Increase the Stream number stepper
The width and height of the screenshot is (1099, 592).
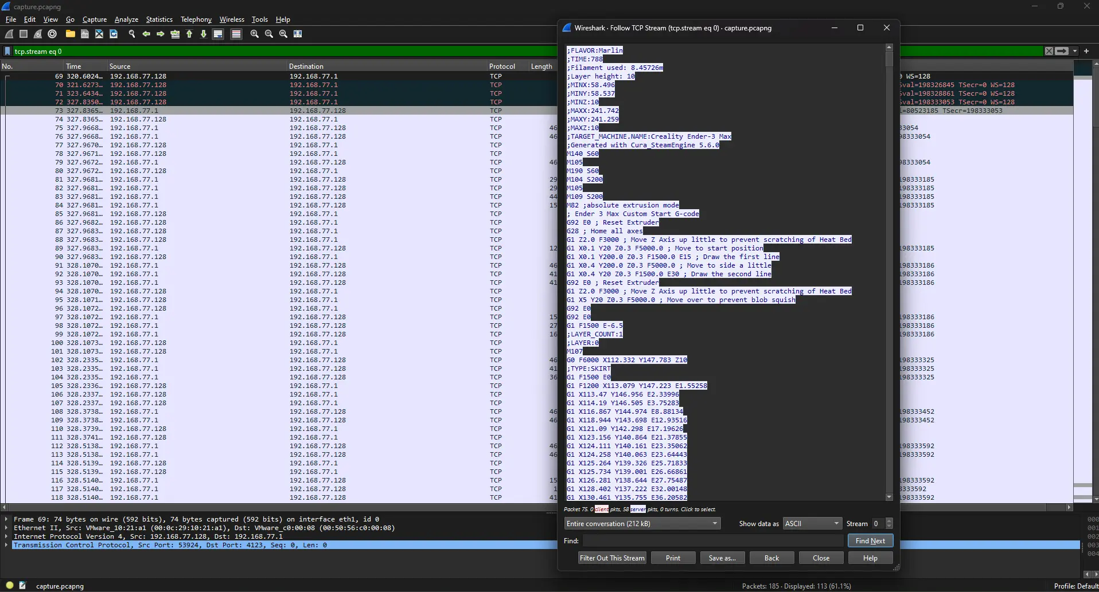(x=889, y=520)
